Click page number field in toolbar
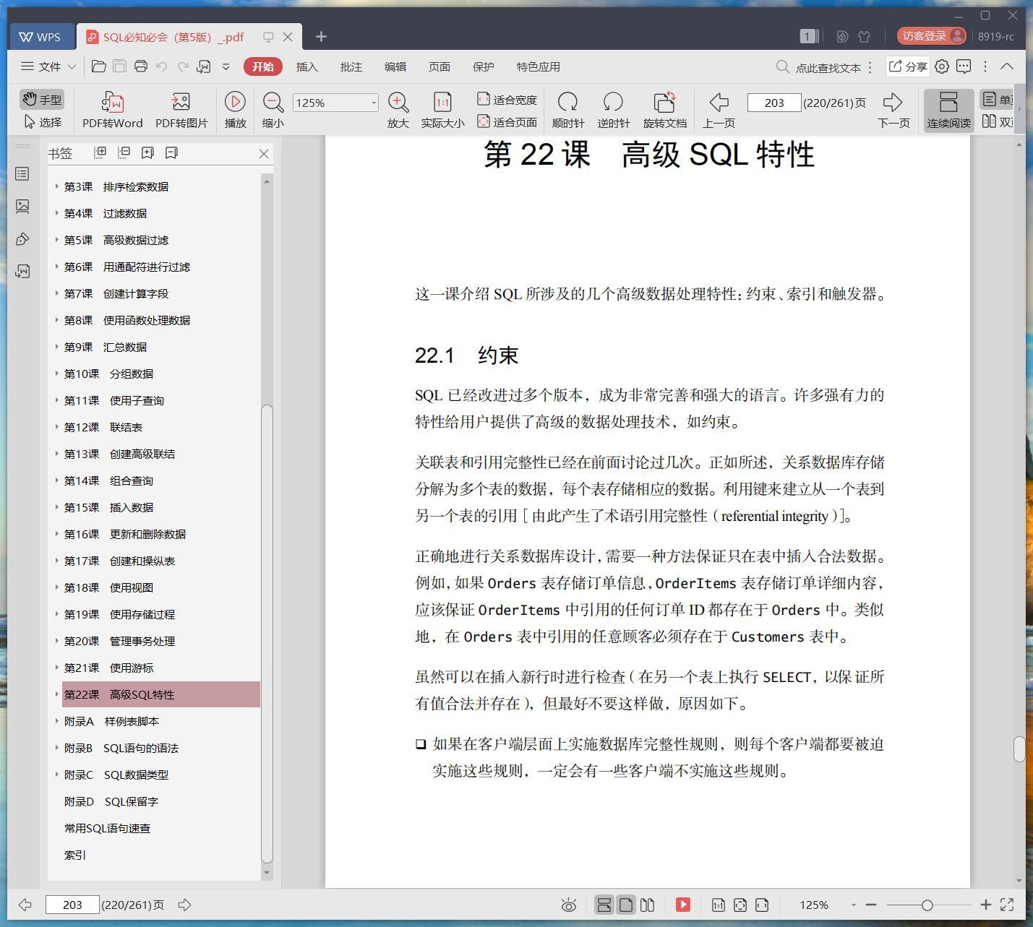This screenshot has width=1033, height=927. tap(773, 103)
